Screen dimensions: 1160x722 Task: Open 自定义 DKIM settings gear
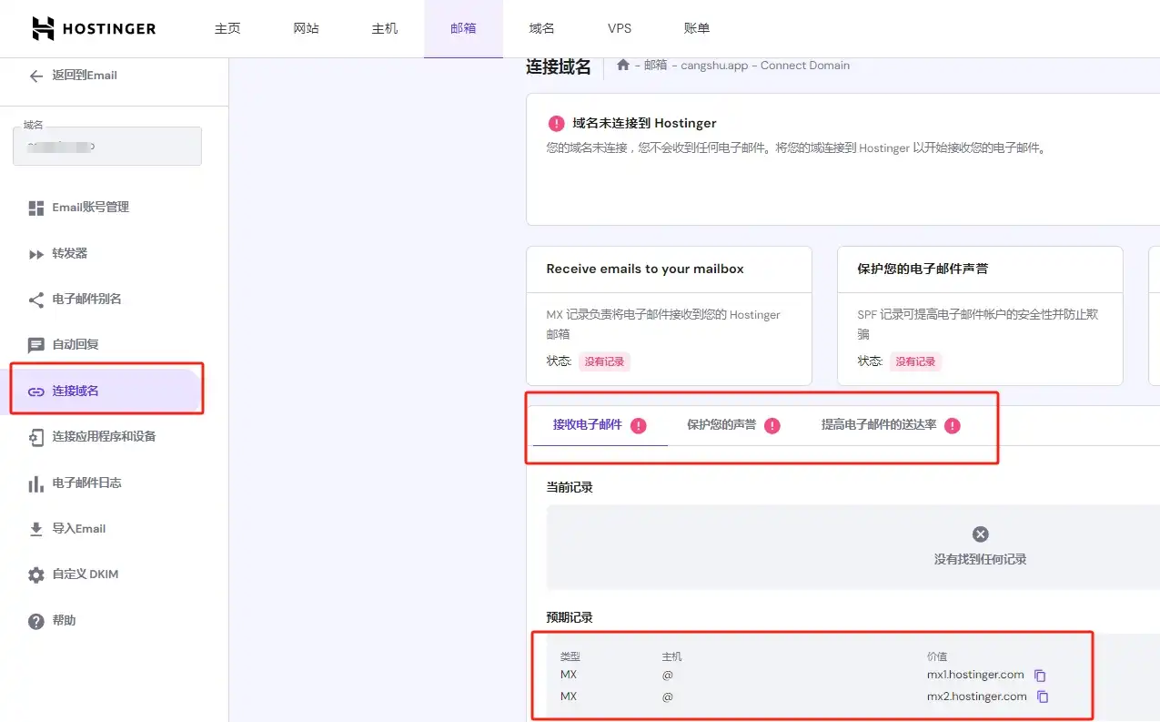pos(36,575)
